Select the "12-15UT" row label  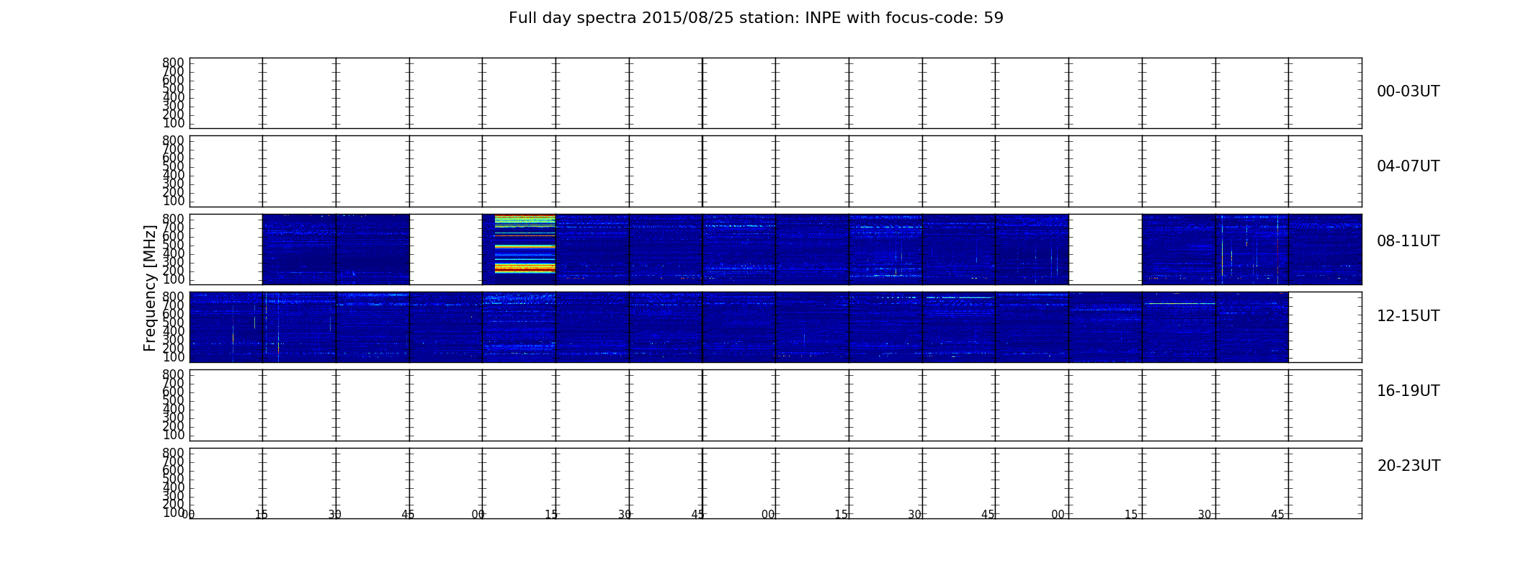coord(1408,316)
